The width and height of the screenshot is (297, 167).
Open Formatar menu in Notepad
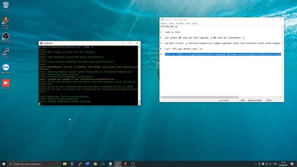point(180,24)
